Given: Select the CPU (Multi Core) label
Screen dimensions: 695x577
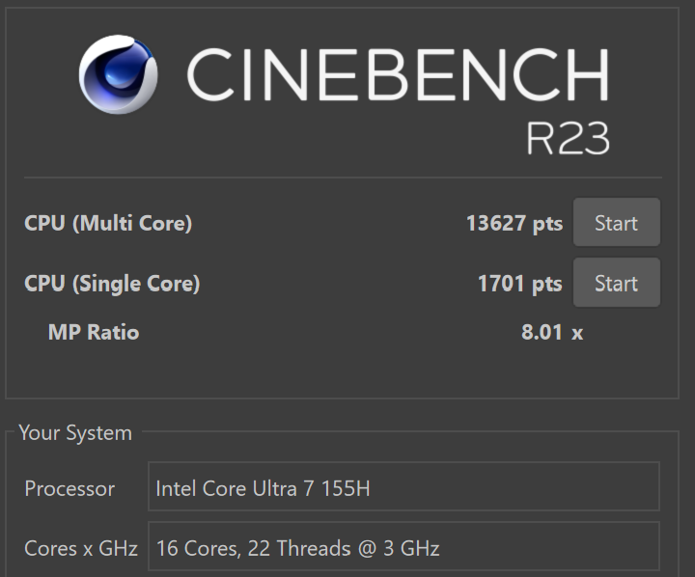Looking at the screenshot, I should pos(108,223).
